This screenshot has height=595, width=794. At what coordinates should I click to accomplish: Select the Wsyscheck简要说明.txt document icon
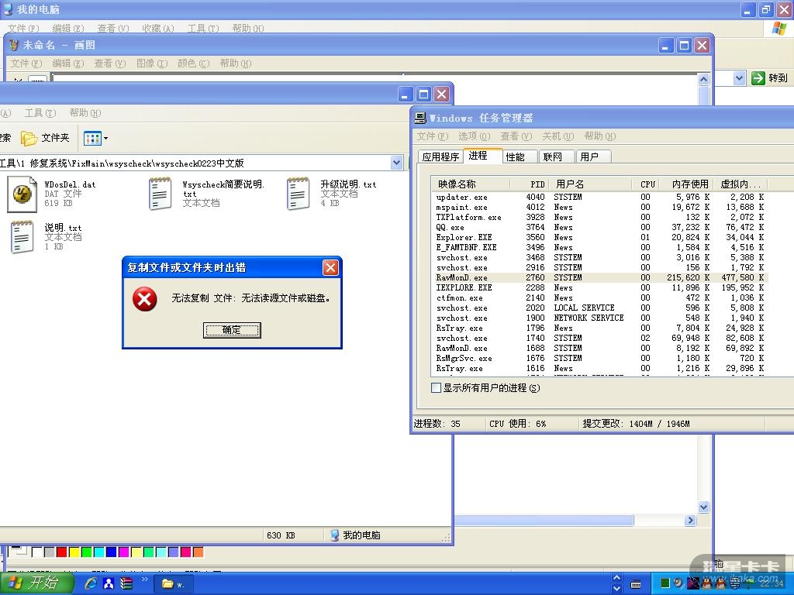[x=160, y=194]
